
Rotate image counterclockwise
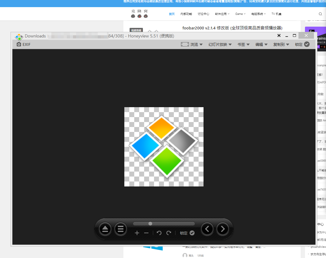[159, 233]
